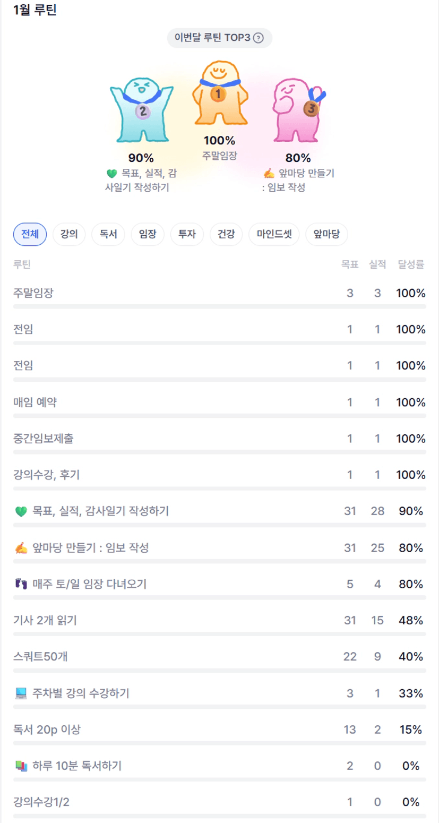
Task: Click the second-place blue medal character
Action: pos(142,110)
